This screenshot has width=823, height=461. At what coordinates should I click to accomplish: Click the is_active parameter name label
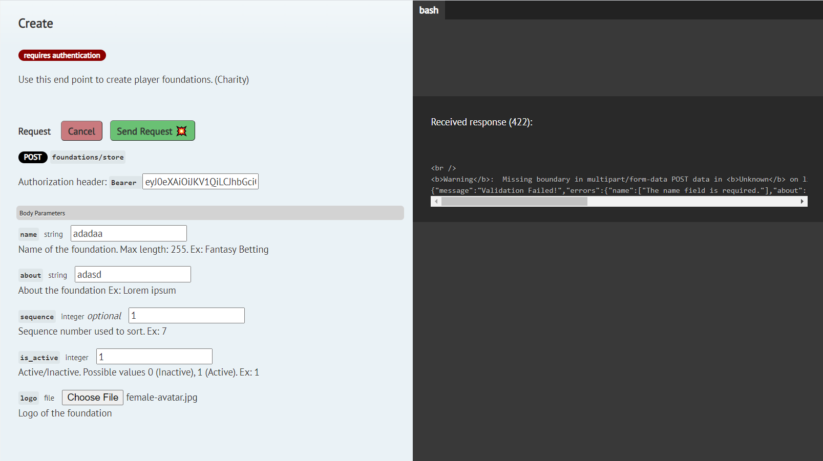click(39, 358)
